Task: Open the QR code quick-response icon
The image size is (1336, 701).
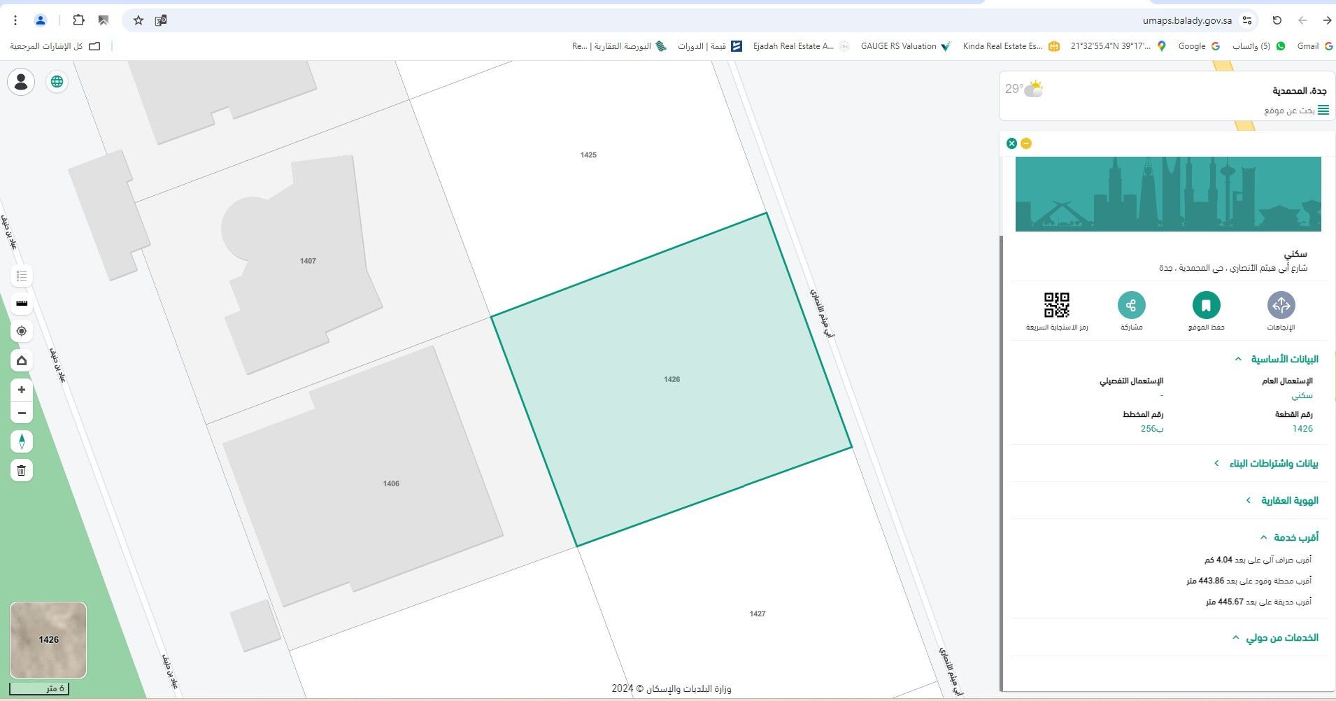Action: click(1056, 305)
